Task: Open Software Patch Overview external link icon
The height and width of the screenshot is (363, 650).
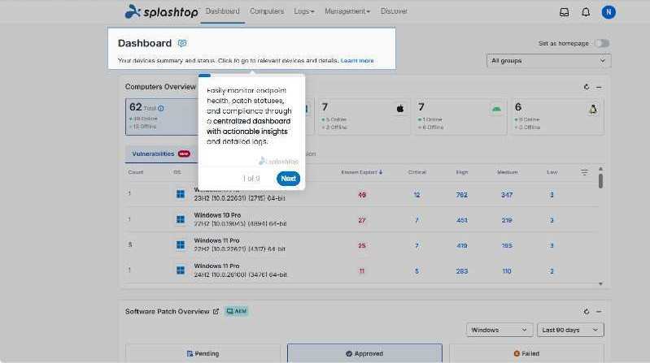Action: 216,311
